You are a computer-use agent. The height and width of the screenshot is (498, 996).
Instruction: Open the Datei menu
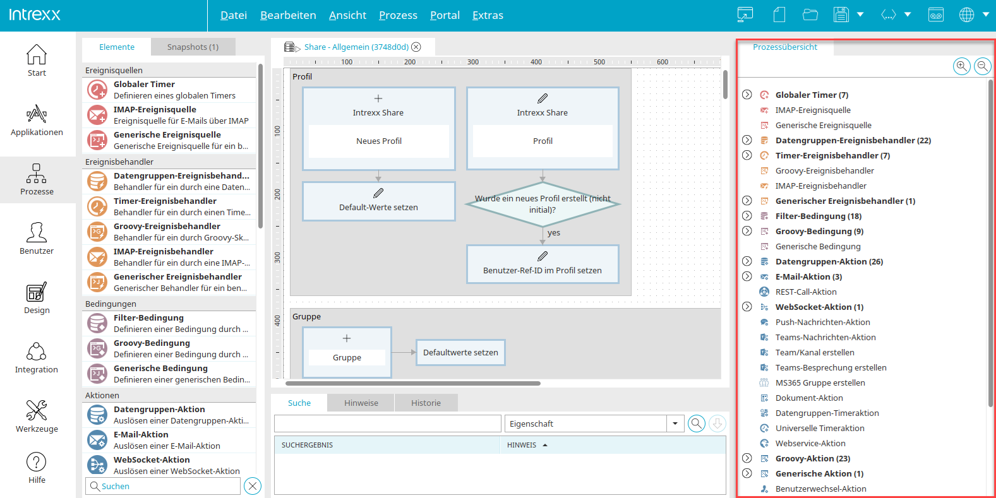[x=234, y=15]
